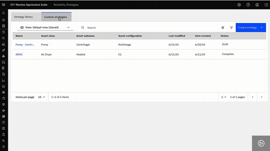Sort by the Name column header

tap(19, 36)
